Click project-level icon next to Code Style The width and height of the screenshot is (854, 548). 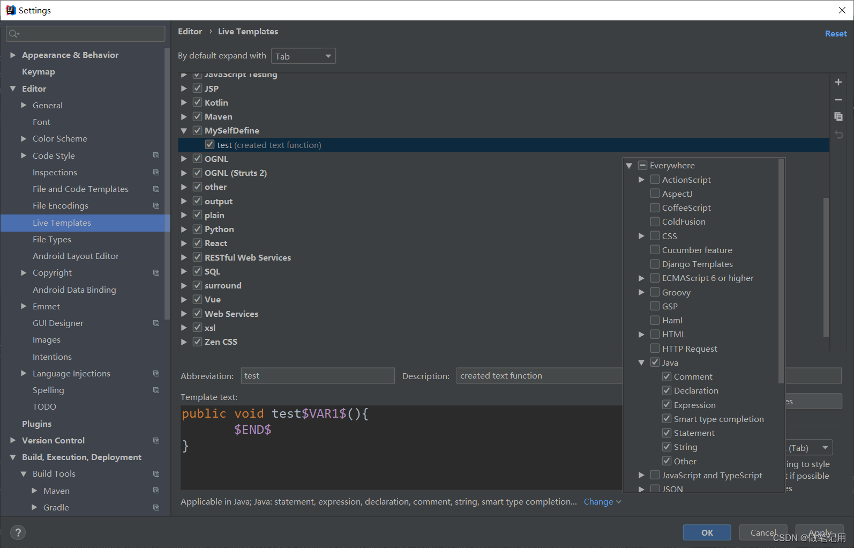coord(156,155)
